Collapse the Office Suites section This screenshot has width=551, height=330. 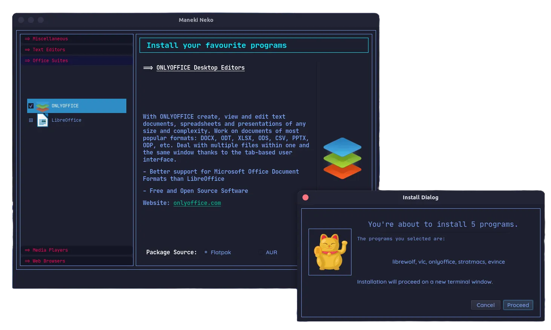[50, 60]
